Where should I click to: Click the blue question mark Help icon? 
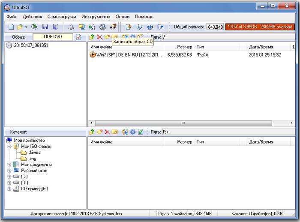(x=150, y=27)
